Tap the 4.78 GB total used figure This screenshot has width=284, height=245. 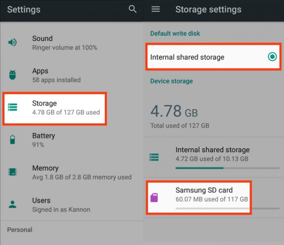[174, 111]
